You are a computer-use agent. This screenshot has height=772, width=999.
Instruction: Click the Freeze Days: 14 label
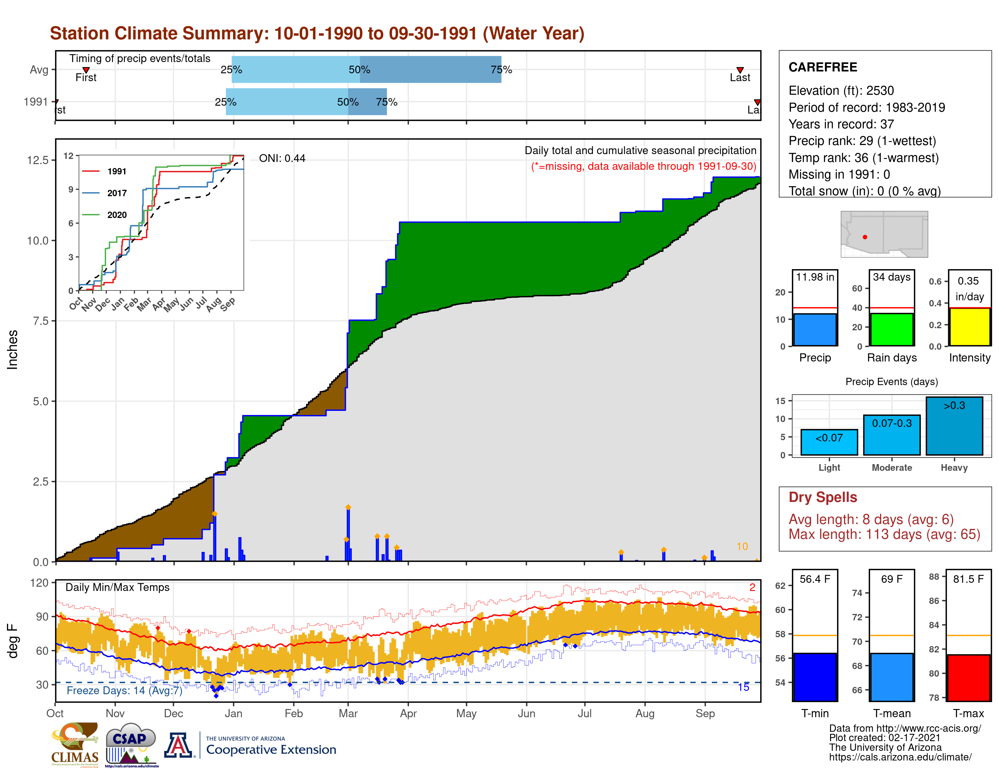(x=124, y=690)
